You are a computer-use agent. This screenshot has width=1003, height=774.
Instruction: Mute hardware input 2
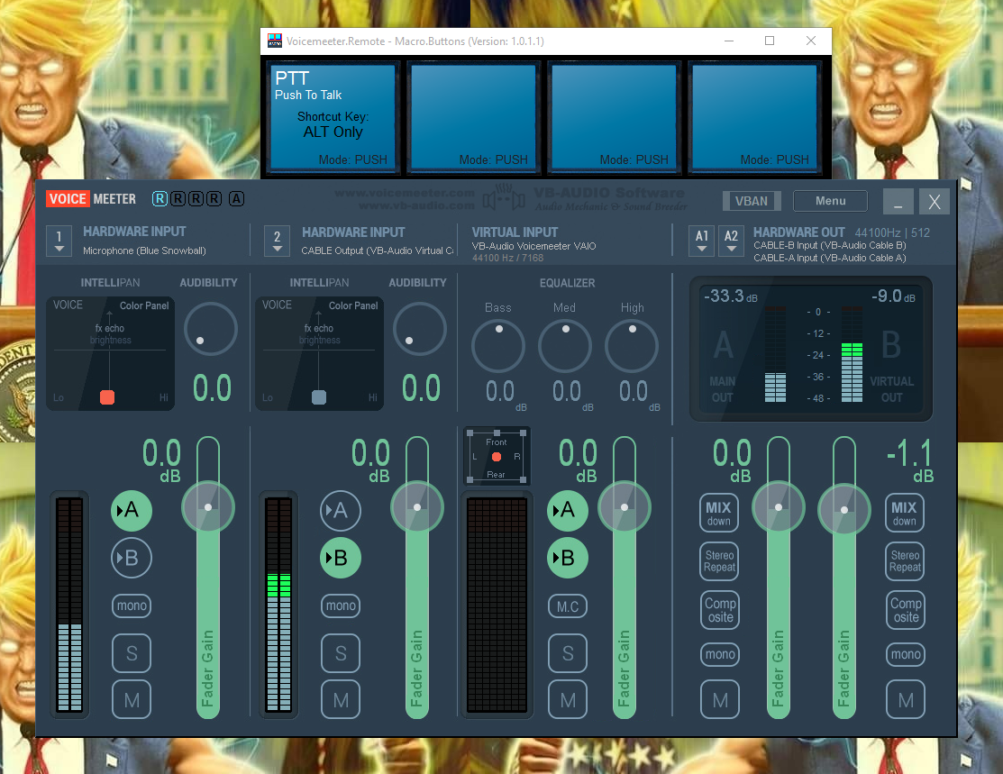(341, 700)
